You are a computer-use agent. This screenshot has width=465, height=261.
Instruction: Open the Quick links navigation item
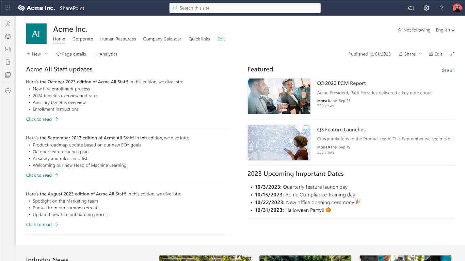pyautogui.click(x=199, y=39)
